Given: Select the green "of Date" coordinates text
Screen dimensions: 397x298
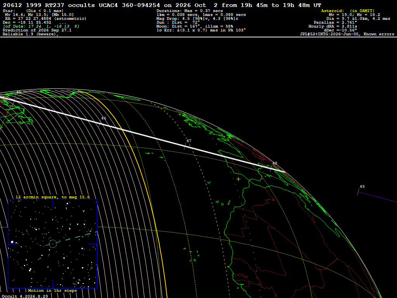Looking at the screenshot, I should (41, 26).
